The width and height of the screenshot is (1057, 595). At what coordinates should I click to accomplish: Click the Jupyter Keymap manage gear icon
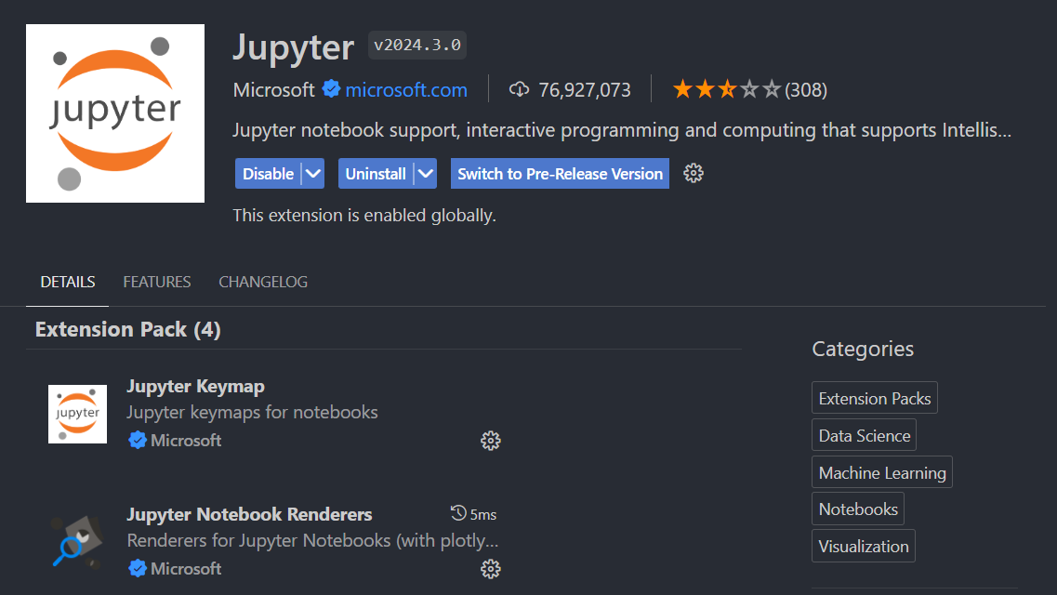(491, 441)
